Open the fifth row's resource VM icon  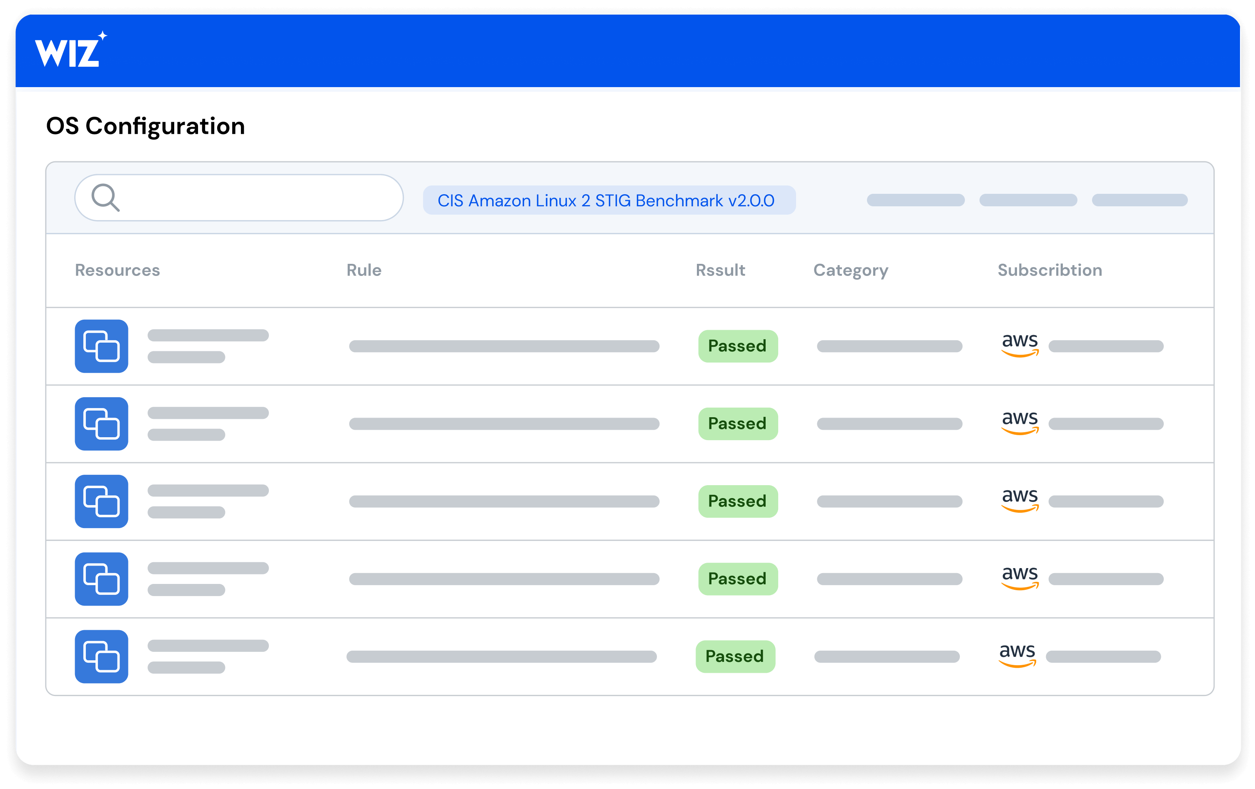(x=102, y=656)
